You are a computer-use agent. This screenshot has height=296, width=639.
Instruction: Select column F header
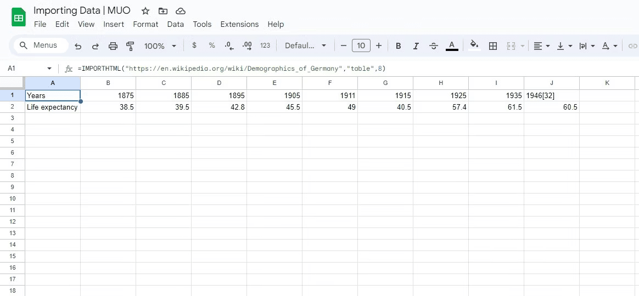point(330,83)
